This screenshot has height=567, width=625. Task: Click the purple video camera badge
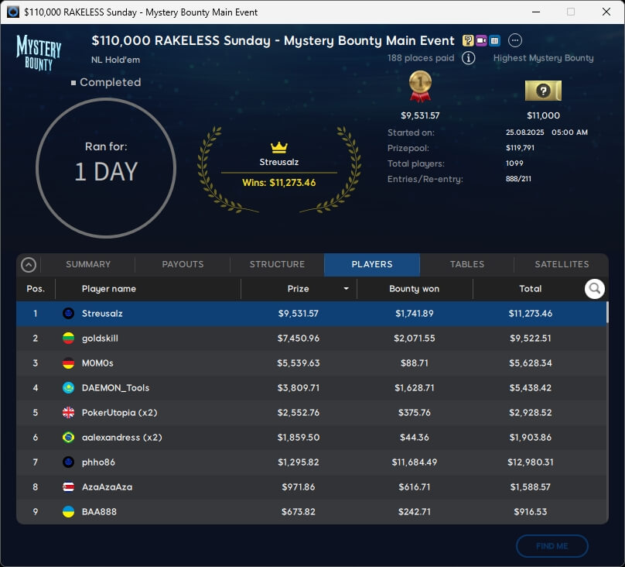point(481,40)
